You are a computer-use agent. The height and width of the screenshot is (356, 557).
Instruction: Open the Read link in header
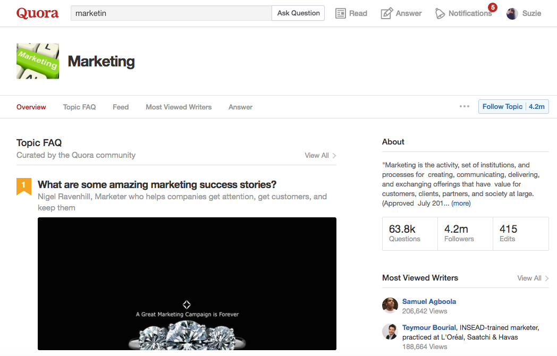click(x=358, y=13)
